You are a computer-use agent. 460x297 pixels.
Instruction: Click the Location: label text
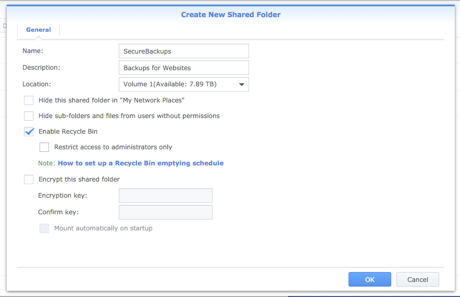(37, 84)
